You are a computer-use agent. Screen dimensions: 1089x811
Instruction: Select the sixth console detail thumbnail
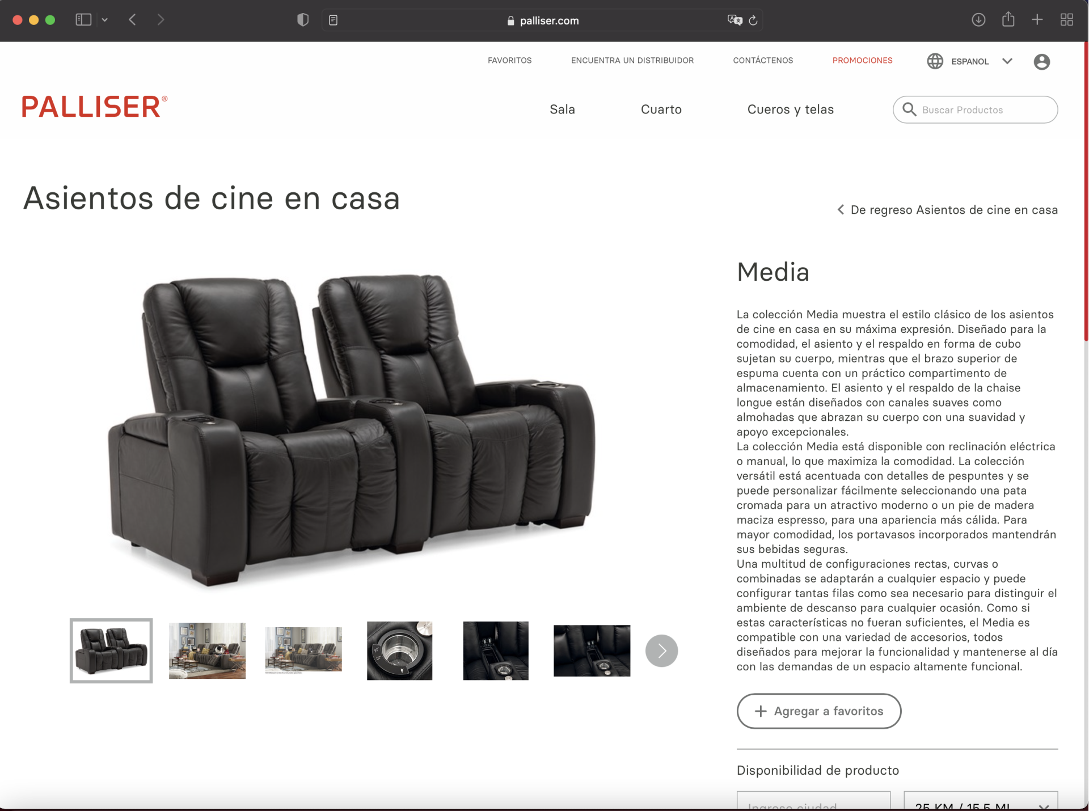click(x=592, y=651)
